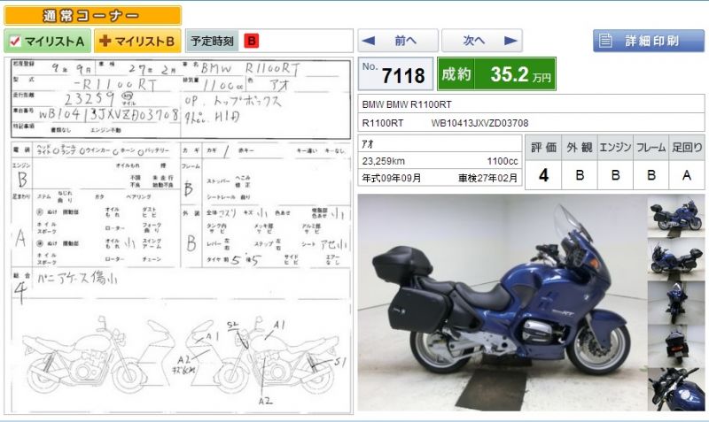
Task: Click the 23,259km mileage text
Action: pos(383,161)
